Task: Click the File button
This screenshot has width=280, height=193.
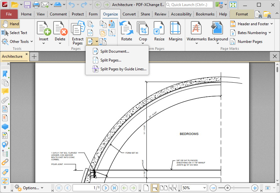Action: (9, 14)
